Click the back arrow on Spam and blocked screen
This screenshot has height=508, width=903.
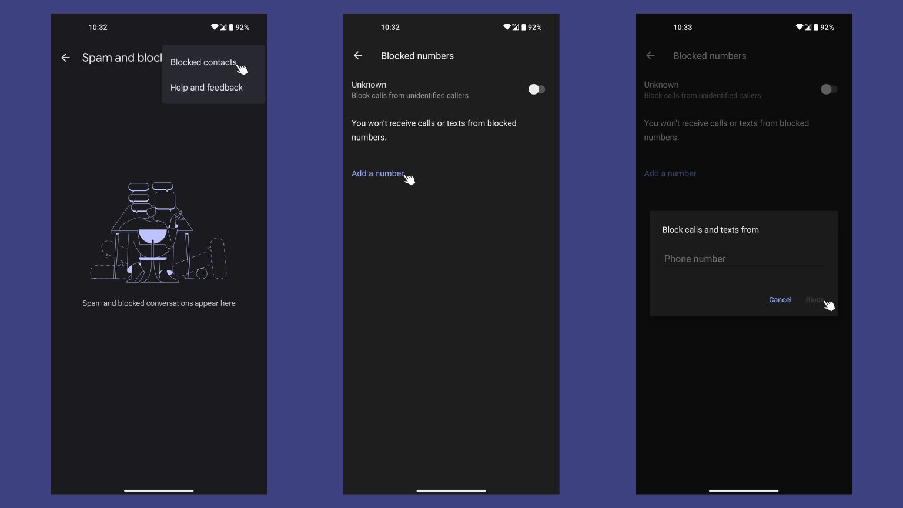(65, 57)
